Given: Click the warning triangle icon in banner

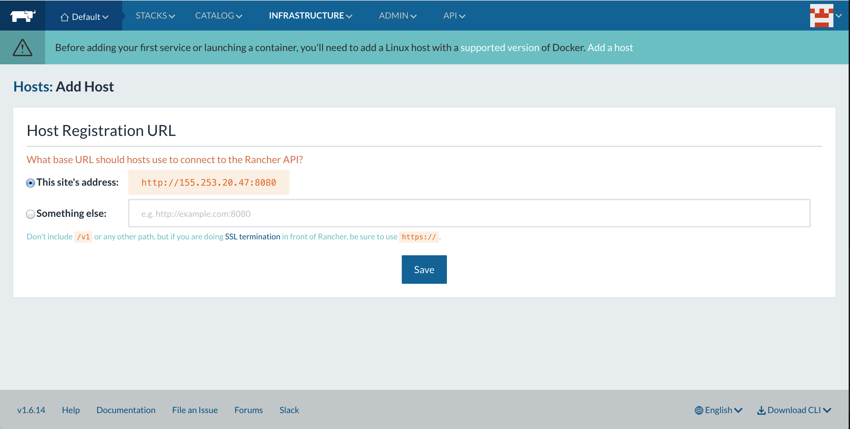Looking at the screenshot, I should (x=23, y=47).
